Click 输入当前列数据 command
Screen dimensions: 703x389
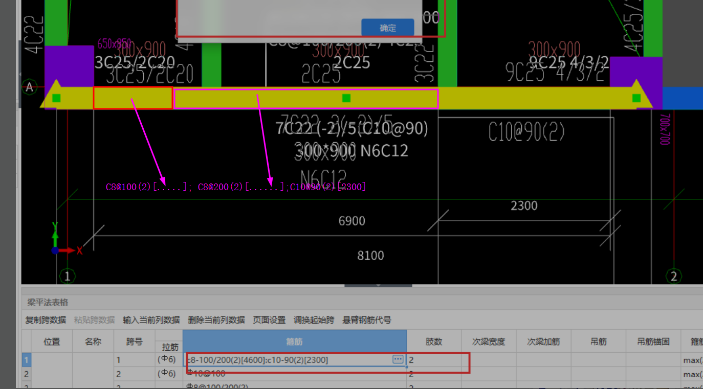coord(151,320)
